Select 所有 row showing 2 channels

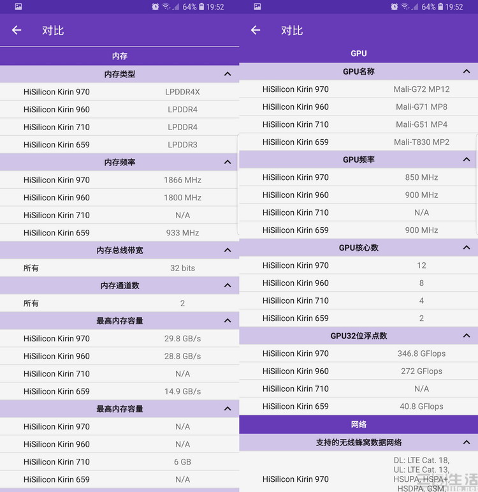[x=119, y=303]
